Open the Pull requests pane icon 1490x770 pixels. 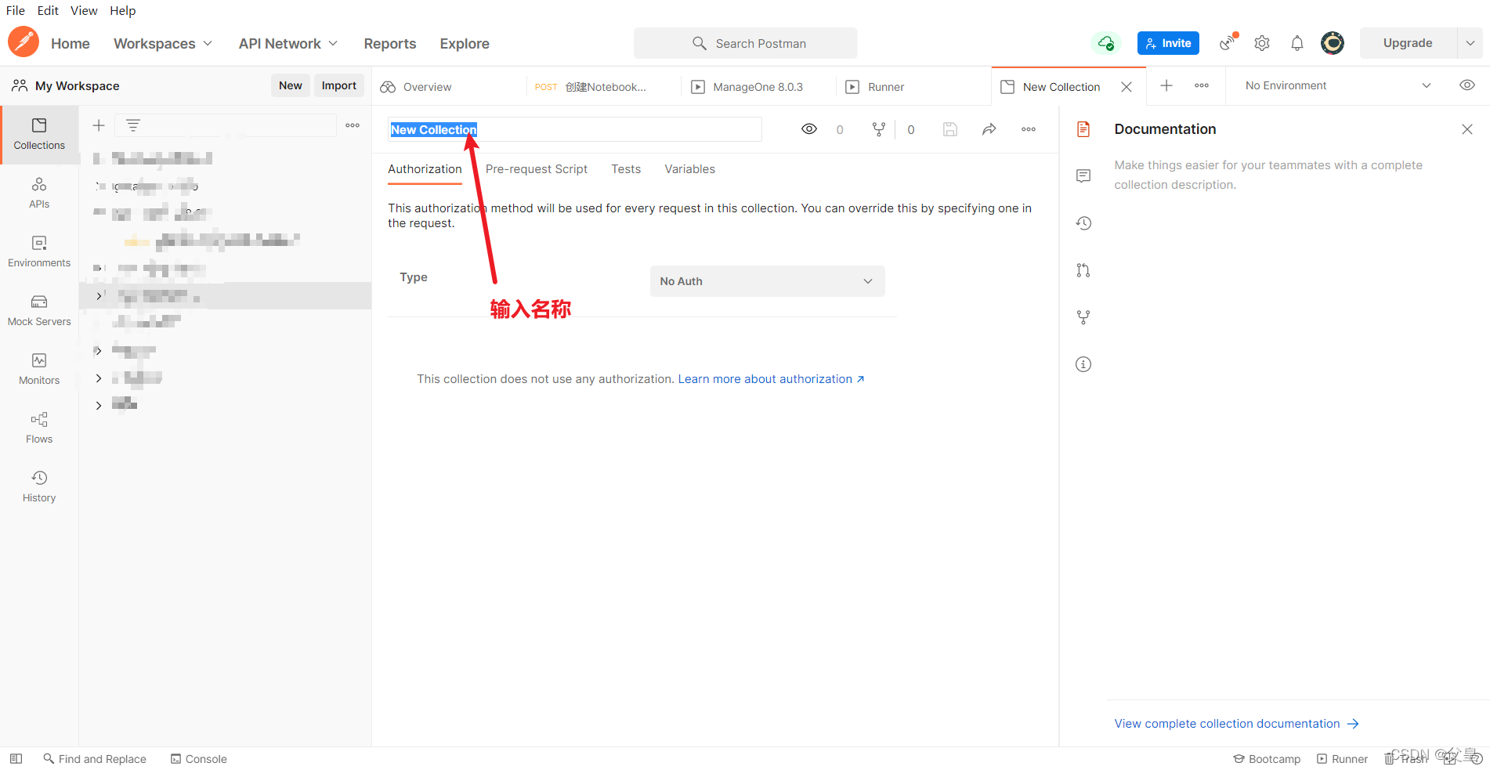1083,270
